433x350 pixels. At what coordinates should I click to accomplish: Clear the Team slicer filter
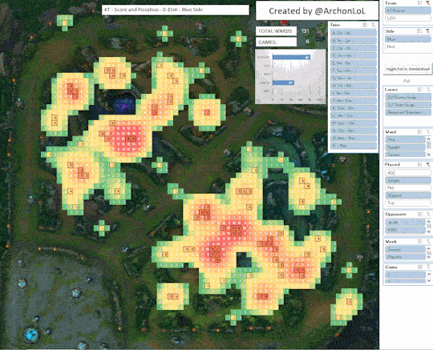(x=428, y=2)
